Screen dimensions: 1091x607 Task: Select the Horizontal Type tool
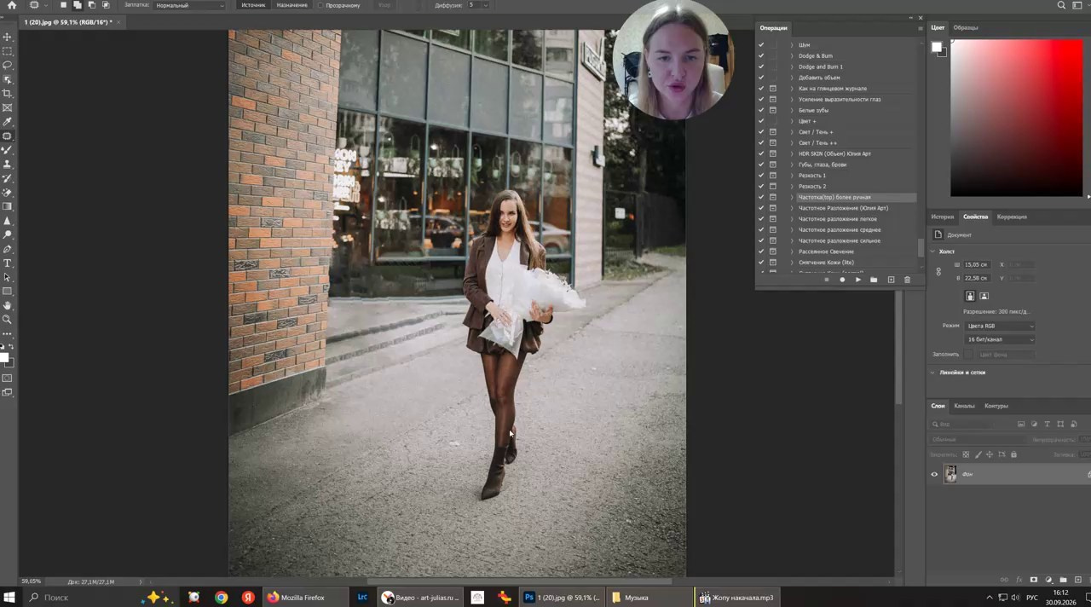(8, 263)
